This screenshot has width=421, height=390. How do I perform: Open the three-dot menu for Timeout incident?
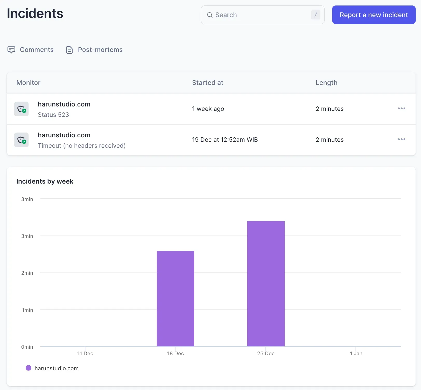point(401,139)
